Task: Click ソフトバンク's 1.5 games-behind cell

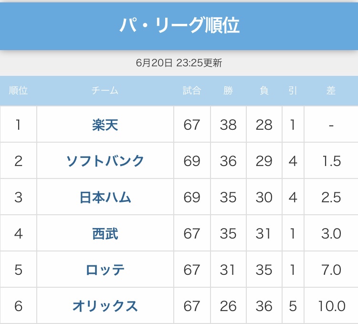Action: (331, 161)
